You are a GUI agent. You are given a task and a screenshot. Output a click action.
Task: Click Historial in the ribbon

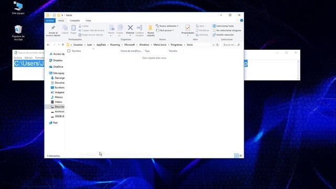(x=202, y=35)
